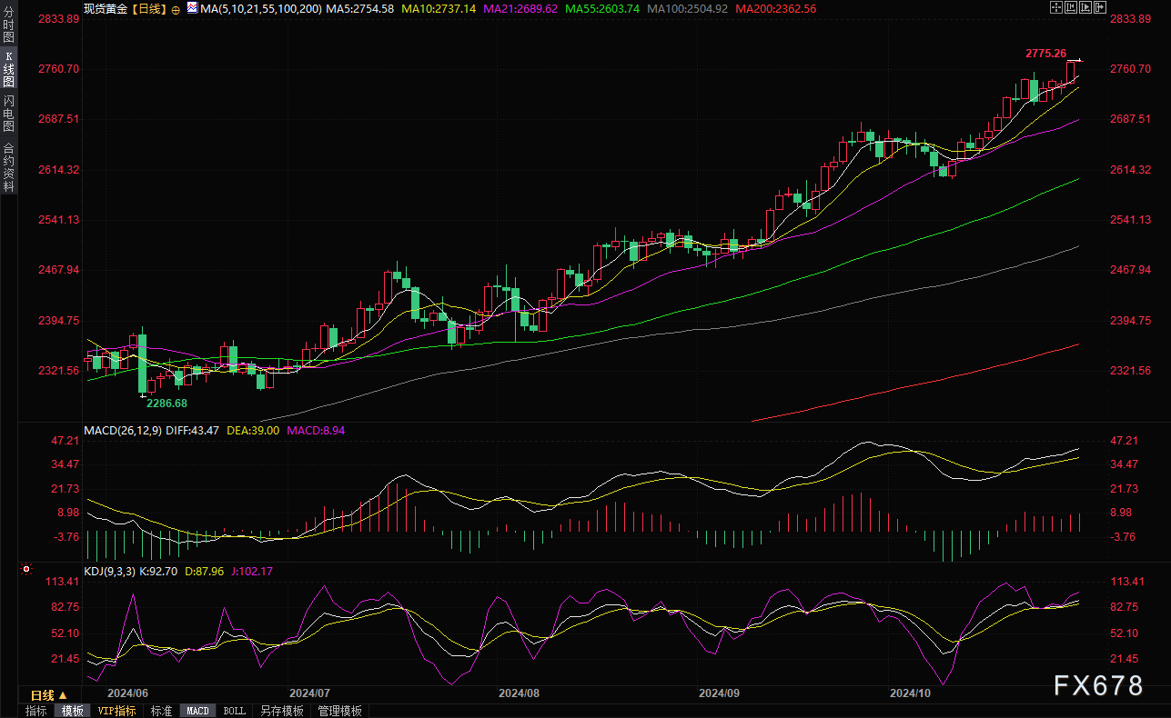Screen dimensions: 1171x718
Task: Select the K线图 side tab
Action: (8, 69)
